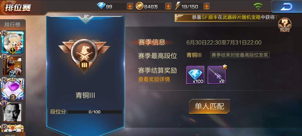Check the green Wi-Fi signal indicator
Screen dimensions: 302x136
coord(258,6)
